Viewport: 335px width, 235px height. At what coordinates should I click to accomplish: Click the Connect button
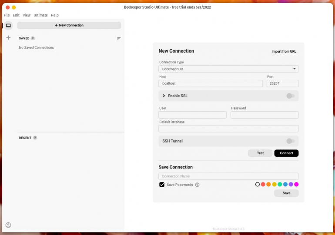(x=286, y=153)
